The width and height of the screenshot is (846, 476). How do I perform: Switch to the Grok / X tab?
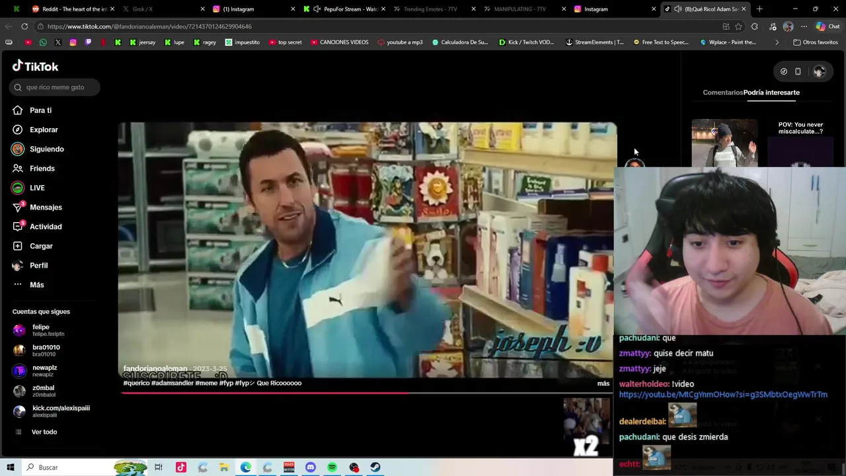(x=165, y=9)
